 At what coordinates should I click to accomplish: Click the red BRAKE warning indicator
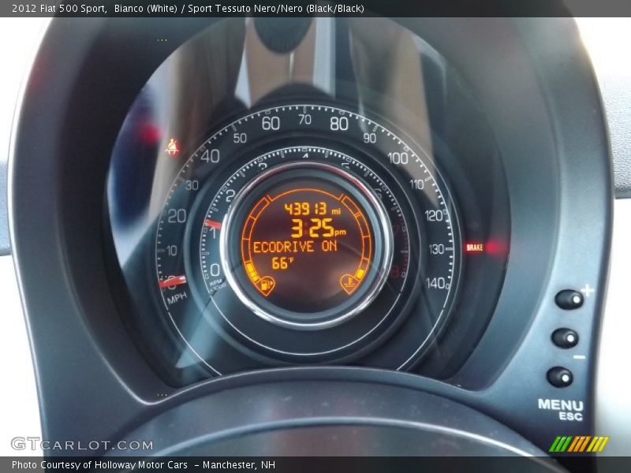pyautogui.click(x=475, y=248)
